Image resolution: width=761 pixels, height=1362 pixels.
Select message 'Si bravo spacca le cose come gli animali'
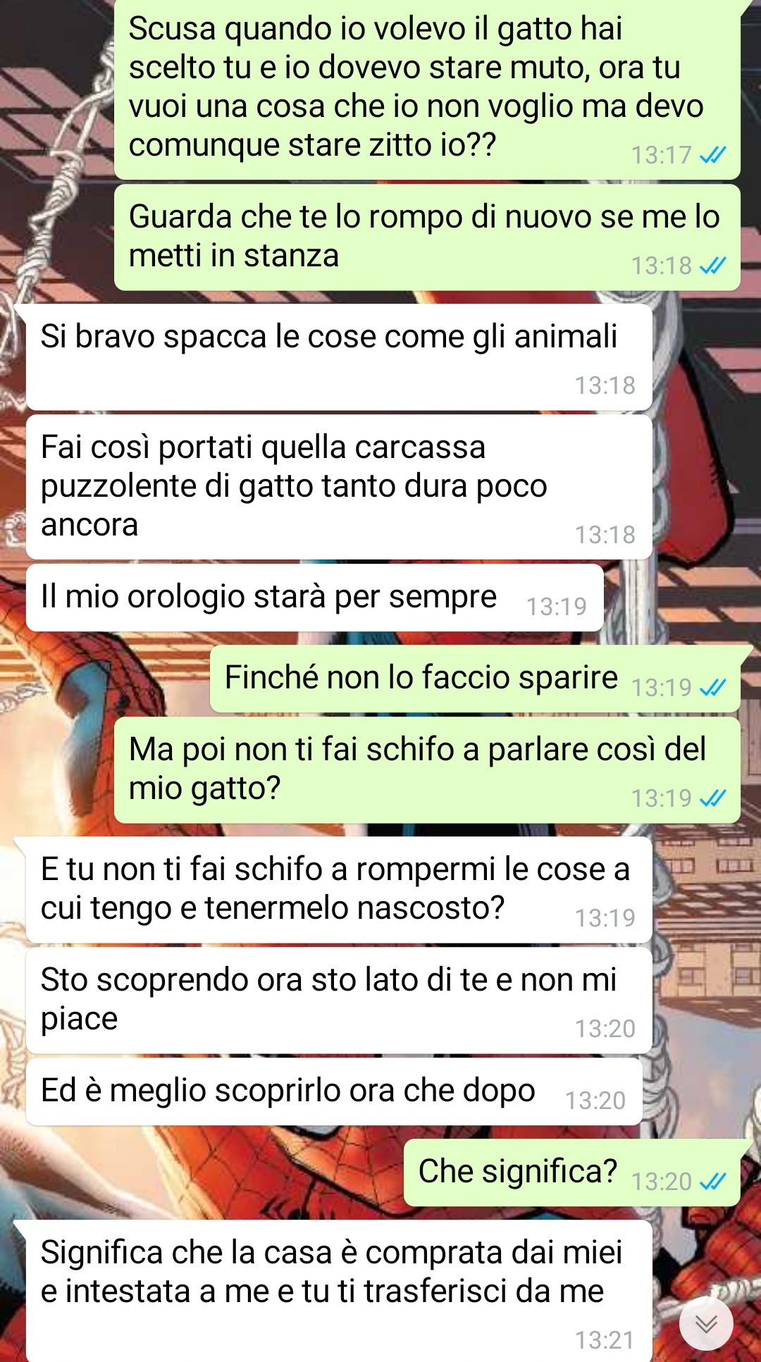coord(339,357)
